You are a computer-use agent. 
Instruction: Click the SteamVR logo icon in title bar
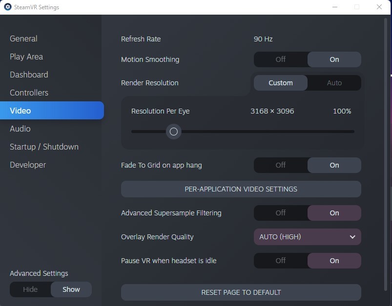pyautogui.click(x=8, y=7)
